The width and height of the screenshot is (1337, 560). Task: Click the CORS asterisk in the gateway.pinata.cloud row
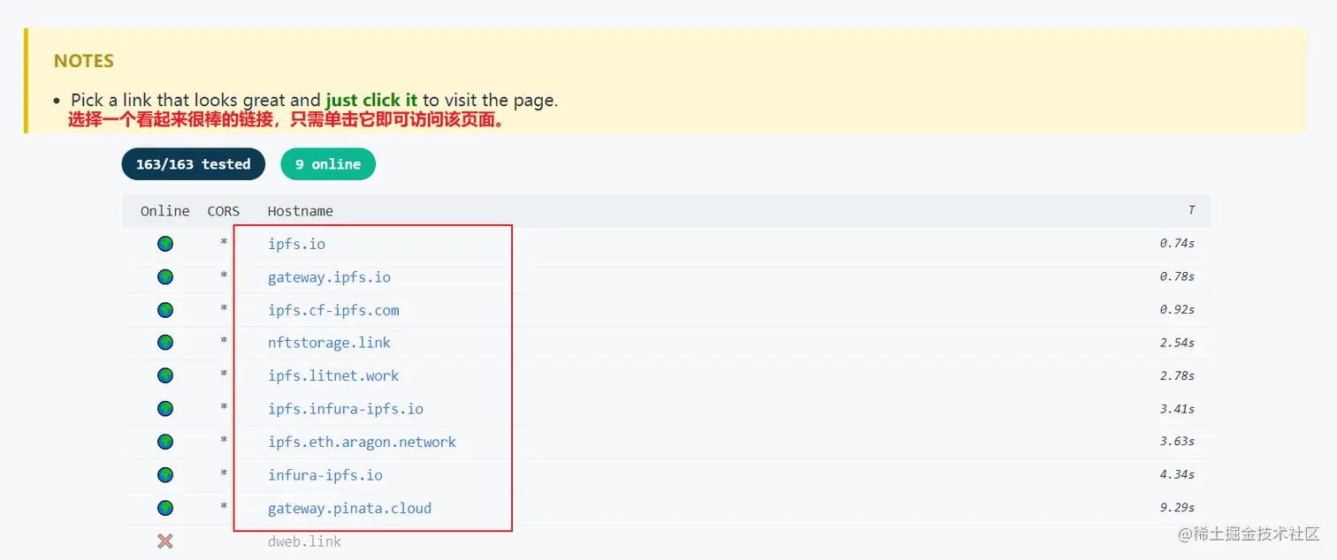[224, 507]
